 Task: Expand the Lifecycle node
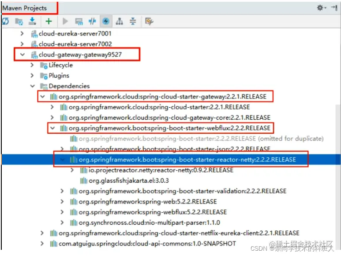32,65
